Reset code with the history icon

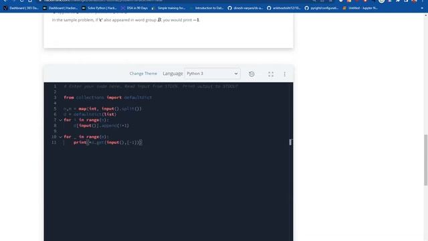[x=251, y=74]
